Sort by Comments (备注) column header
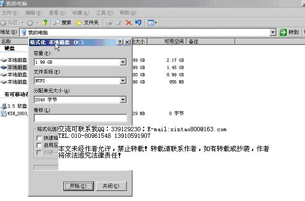 click(211, 41)
